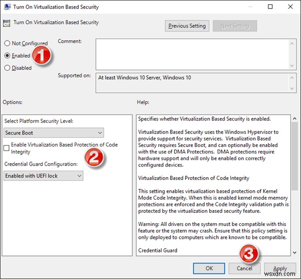
Task: Click the OK button
Action: point(209,268)
